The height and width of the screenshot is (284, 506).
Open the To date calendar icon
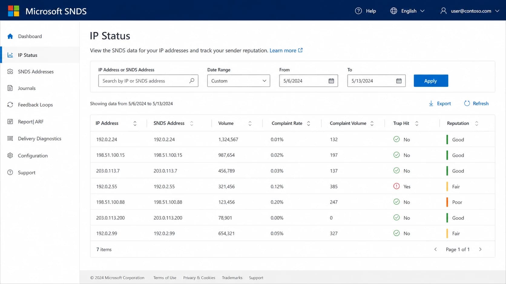coord(399,81)
